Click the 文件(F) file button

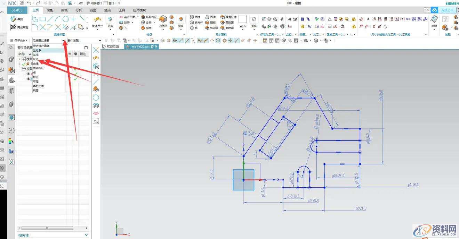point(17,10)
